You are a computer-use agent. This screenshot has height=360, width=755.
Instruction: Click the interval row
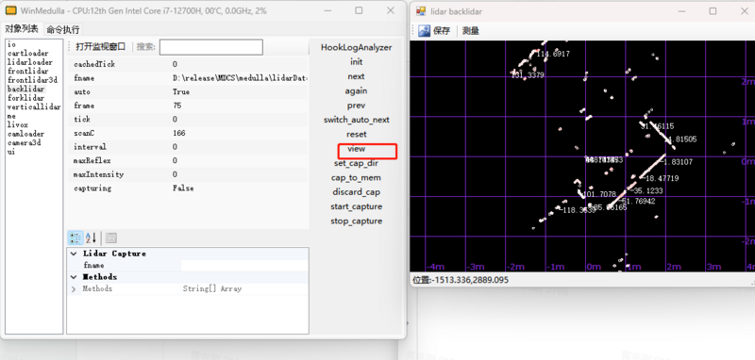coord(187,147)
